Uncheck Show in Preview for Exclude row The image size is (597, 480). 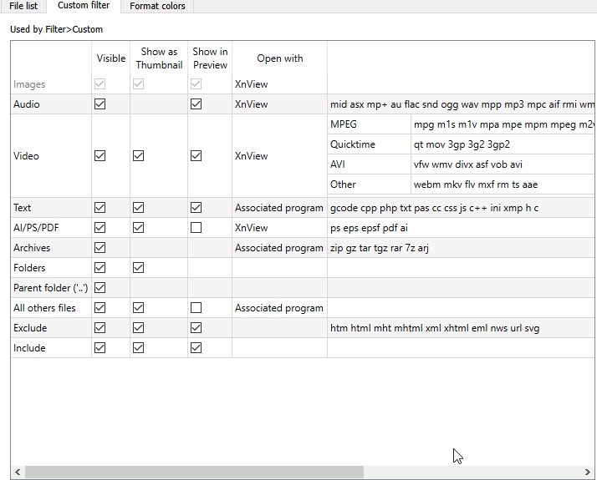tap(196, 328)
